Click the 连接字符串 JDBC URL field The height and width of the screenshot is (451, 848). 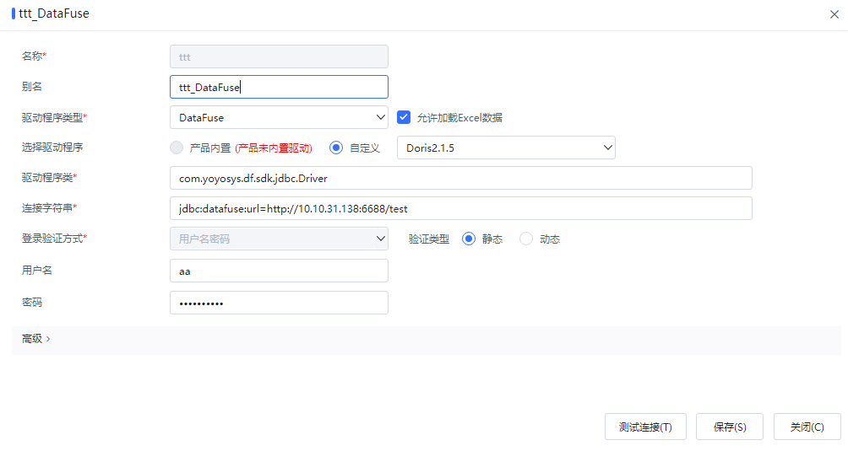[x=461, y=208]
